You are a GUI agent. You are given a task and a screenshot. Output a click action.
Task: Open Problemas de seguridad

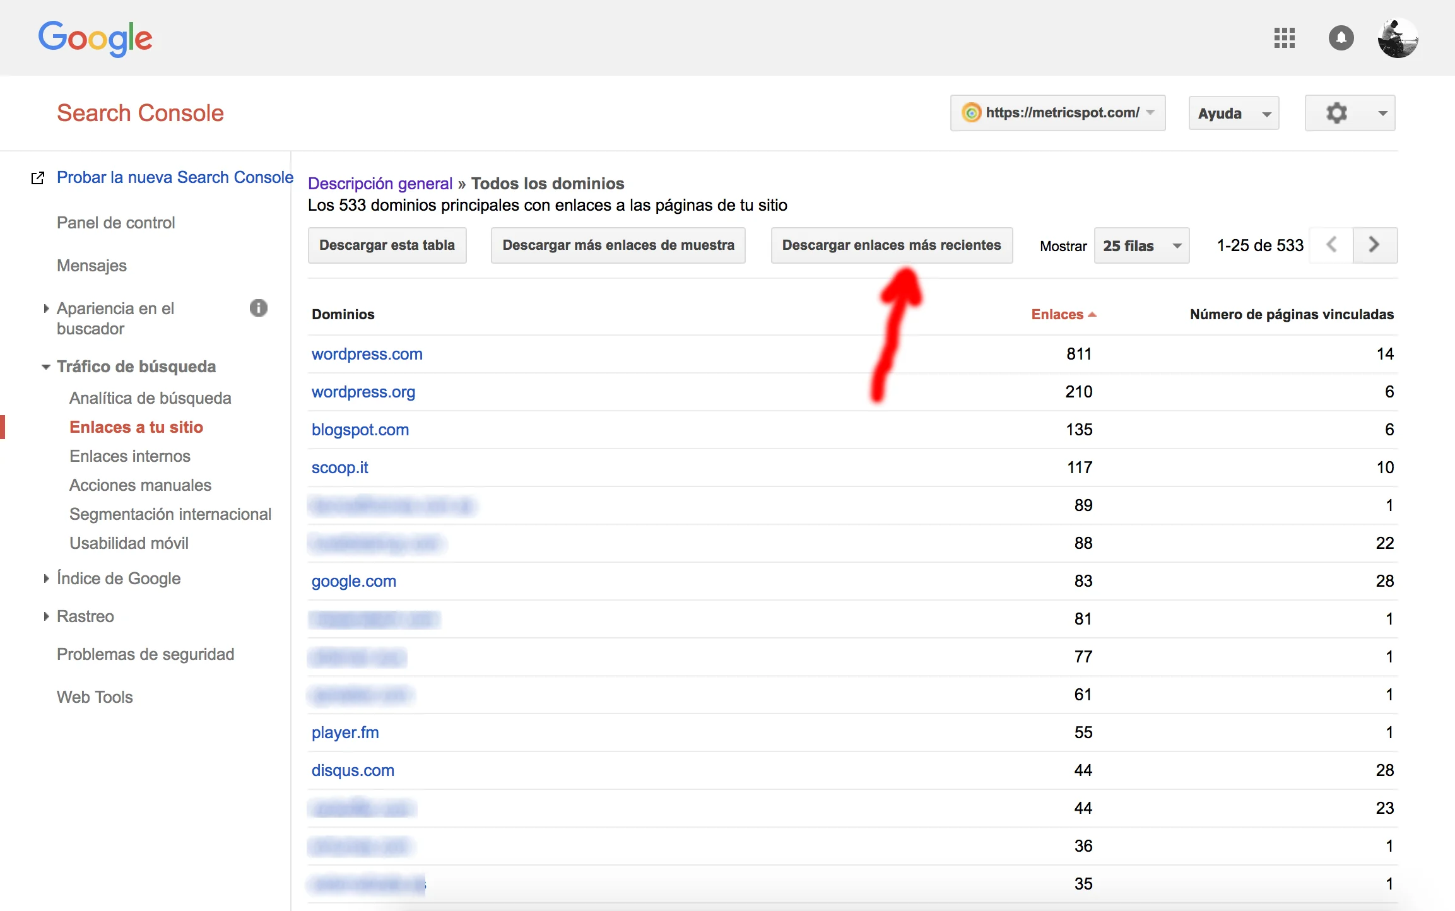[x=145, y=654]
